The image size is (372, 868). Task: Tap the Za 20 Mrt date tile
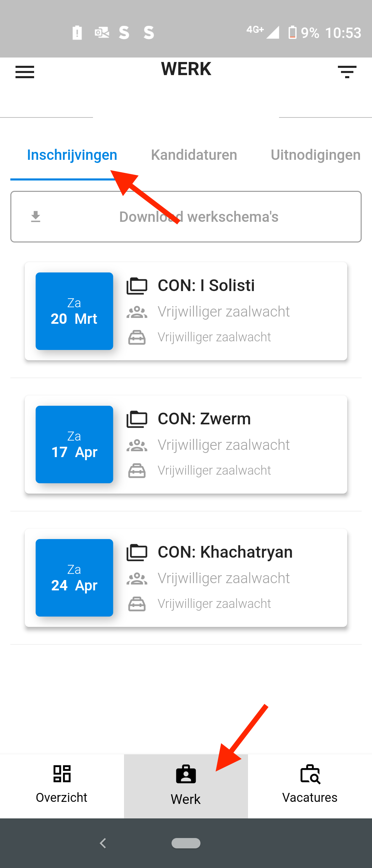click(74, 311)
